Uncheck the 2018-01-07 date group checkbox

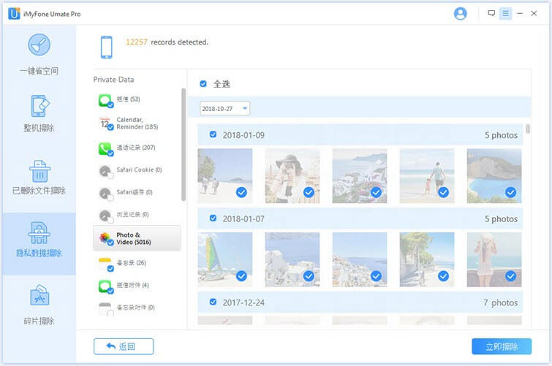213,218
